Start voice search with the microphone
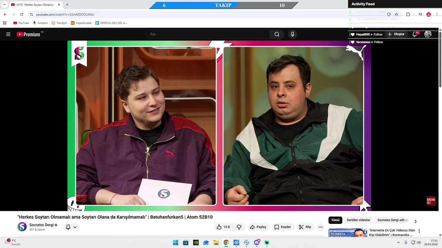442x248 pixels. 292,34
